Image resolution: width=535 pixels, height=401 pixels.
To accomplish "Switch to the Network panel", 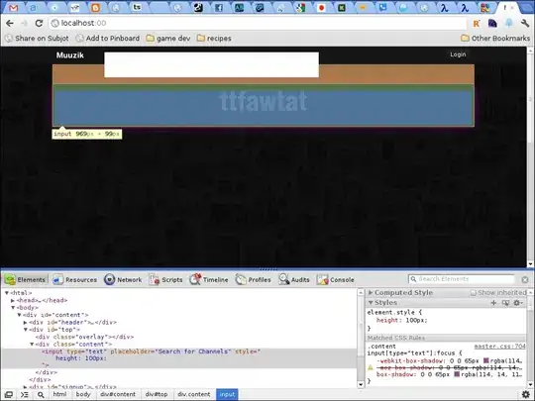I will tap(123, 279).
